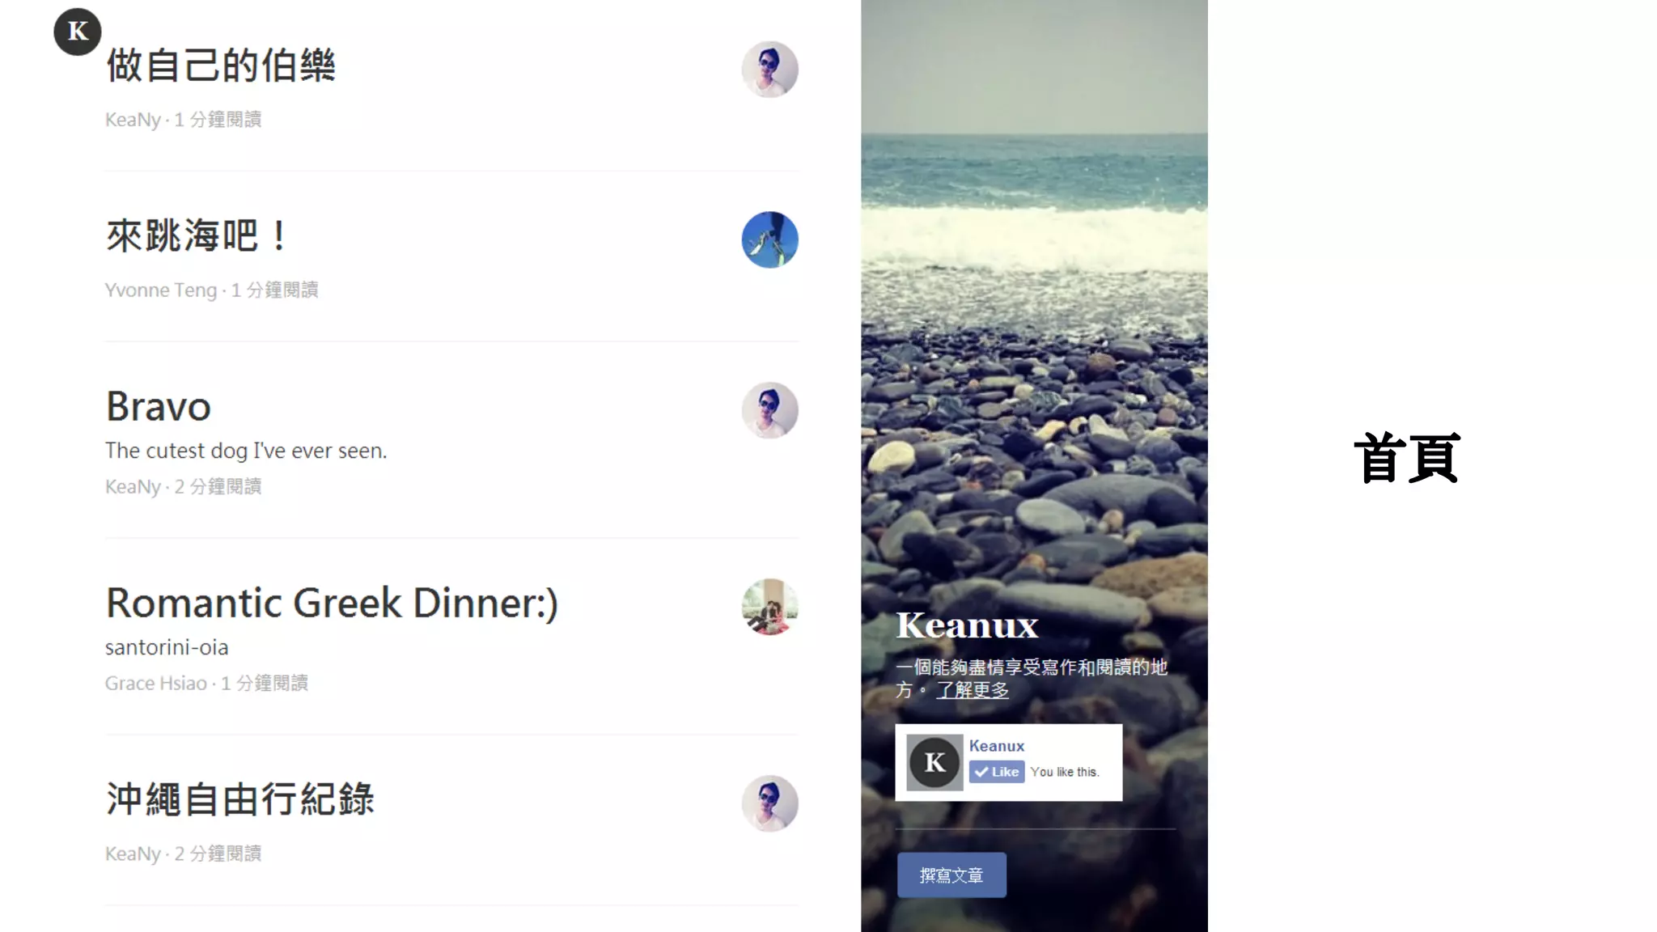1657x932 pixels.
Task: Open the post 來跳海吧!
Action: click(x=197, y=235)
